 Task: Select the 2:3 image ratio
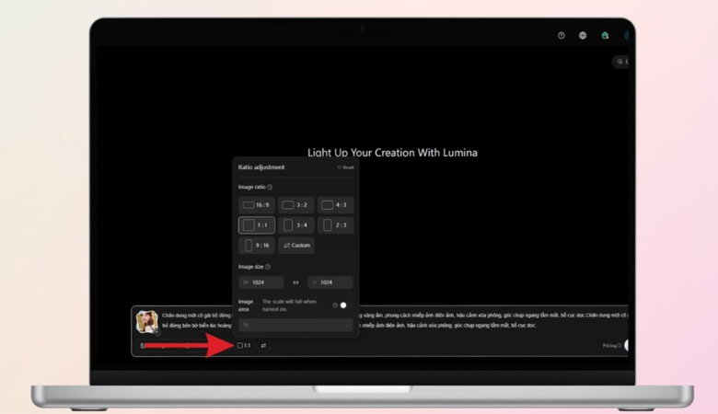[335, 225]
